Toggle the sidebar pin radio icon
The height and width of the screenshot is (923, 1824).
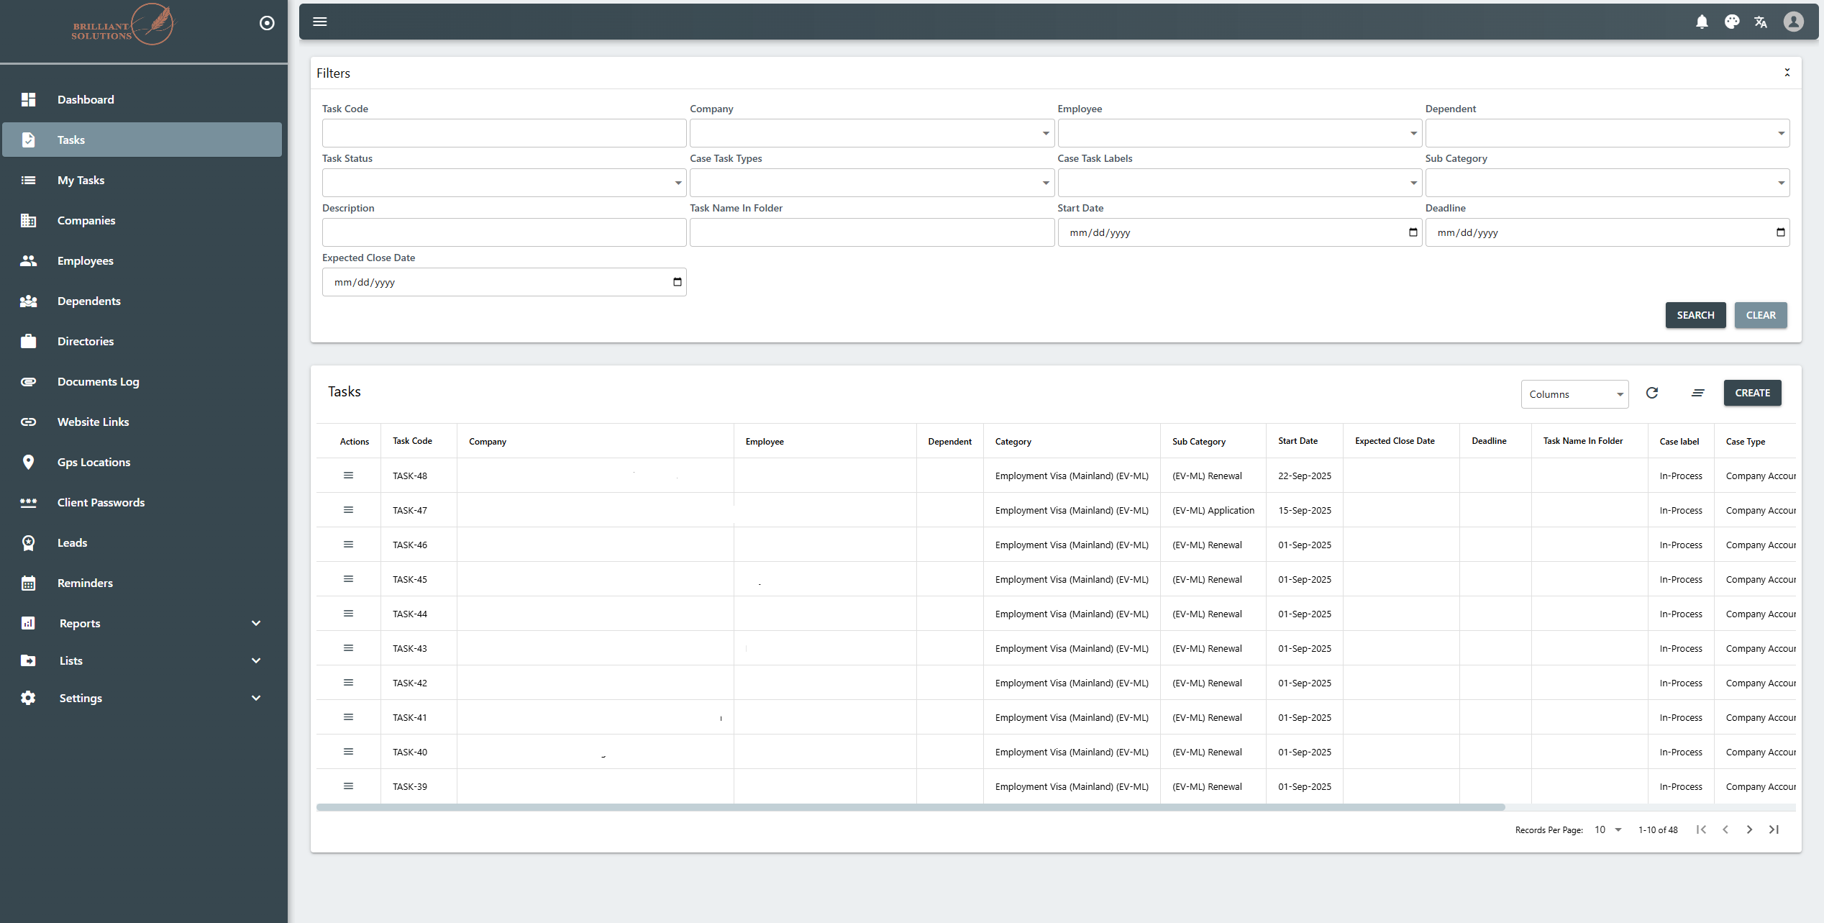tap(267, 23)
